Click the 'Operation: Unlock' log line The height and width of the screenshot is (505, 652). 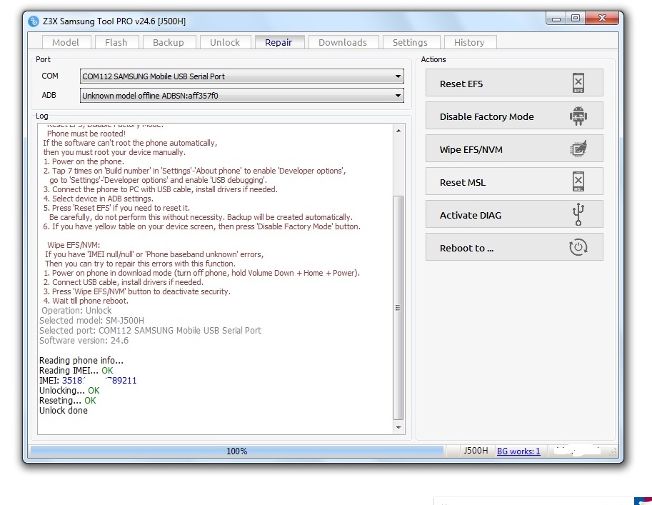[76, 311]
